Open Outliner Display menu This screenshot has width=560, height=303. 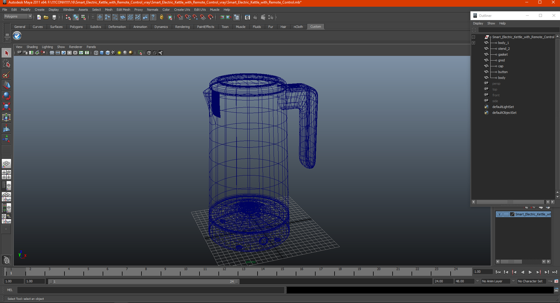[x=478, y=23]
